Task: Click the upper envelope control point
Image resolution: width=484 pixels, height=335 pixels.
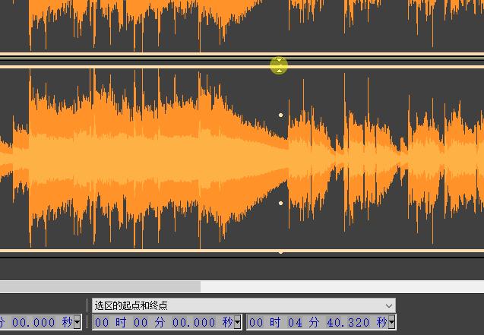Action: coord(280,115)
